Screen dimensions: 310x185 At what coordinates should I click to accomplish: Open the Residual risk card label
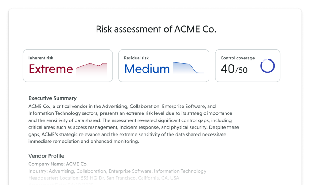coord(136,58)
